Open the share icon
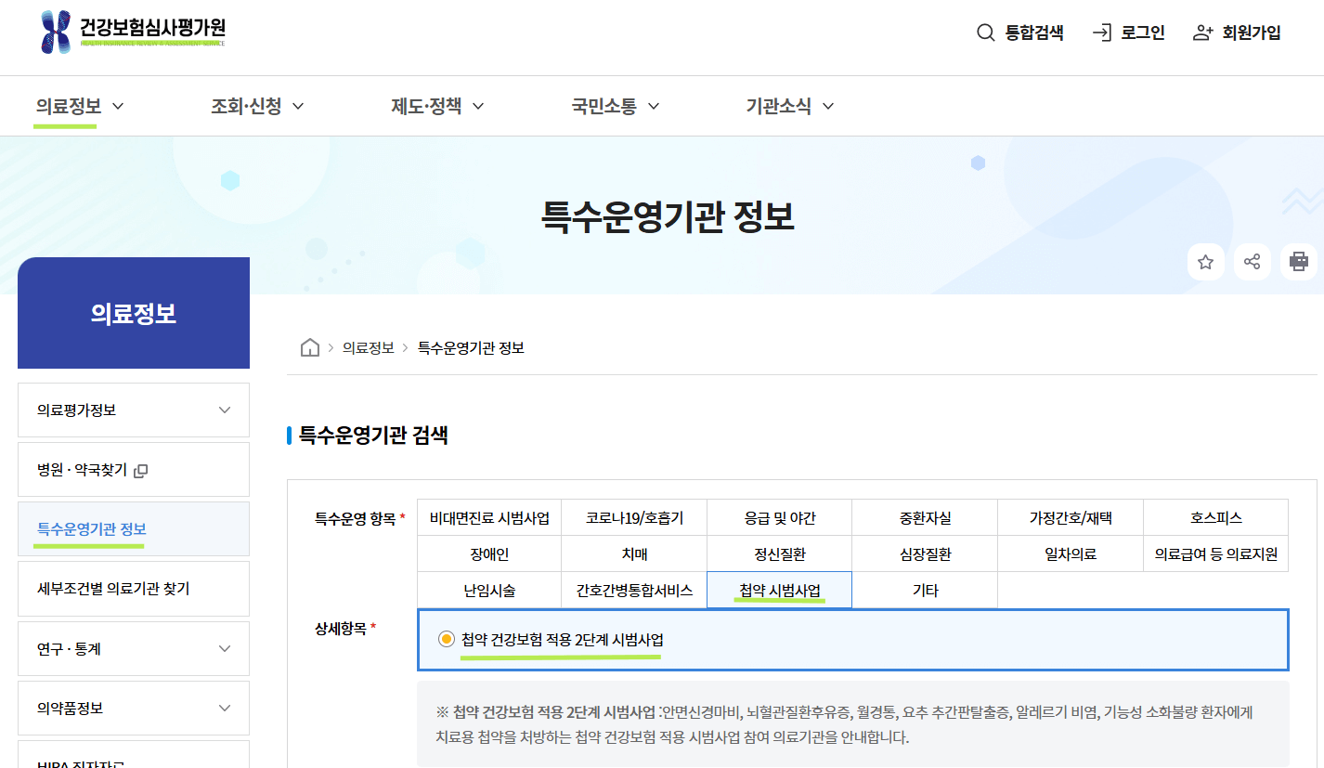The image size is (1324, 768). 1252,262
